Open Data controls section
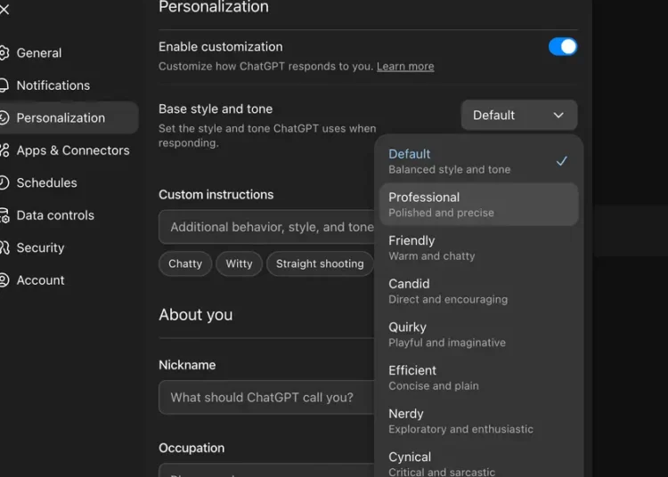 tap(55, 215)
